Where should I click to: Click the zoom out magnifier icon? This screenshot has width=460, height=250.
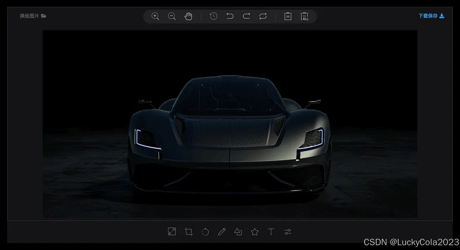tap(172, 16)
